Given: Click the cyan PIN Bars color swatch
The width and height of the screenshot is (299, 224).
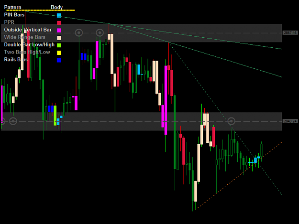Looking at the screenshot, I should click(x=59, y=15).
